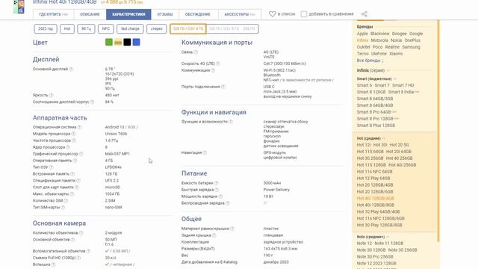Collapse the Smart (бюджетные) group
The height and width of the screenshot is (269, 478).
click(x=395, y=79)
